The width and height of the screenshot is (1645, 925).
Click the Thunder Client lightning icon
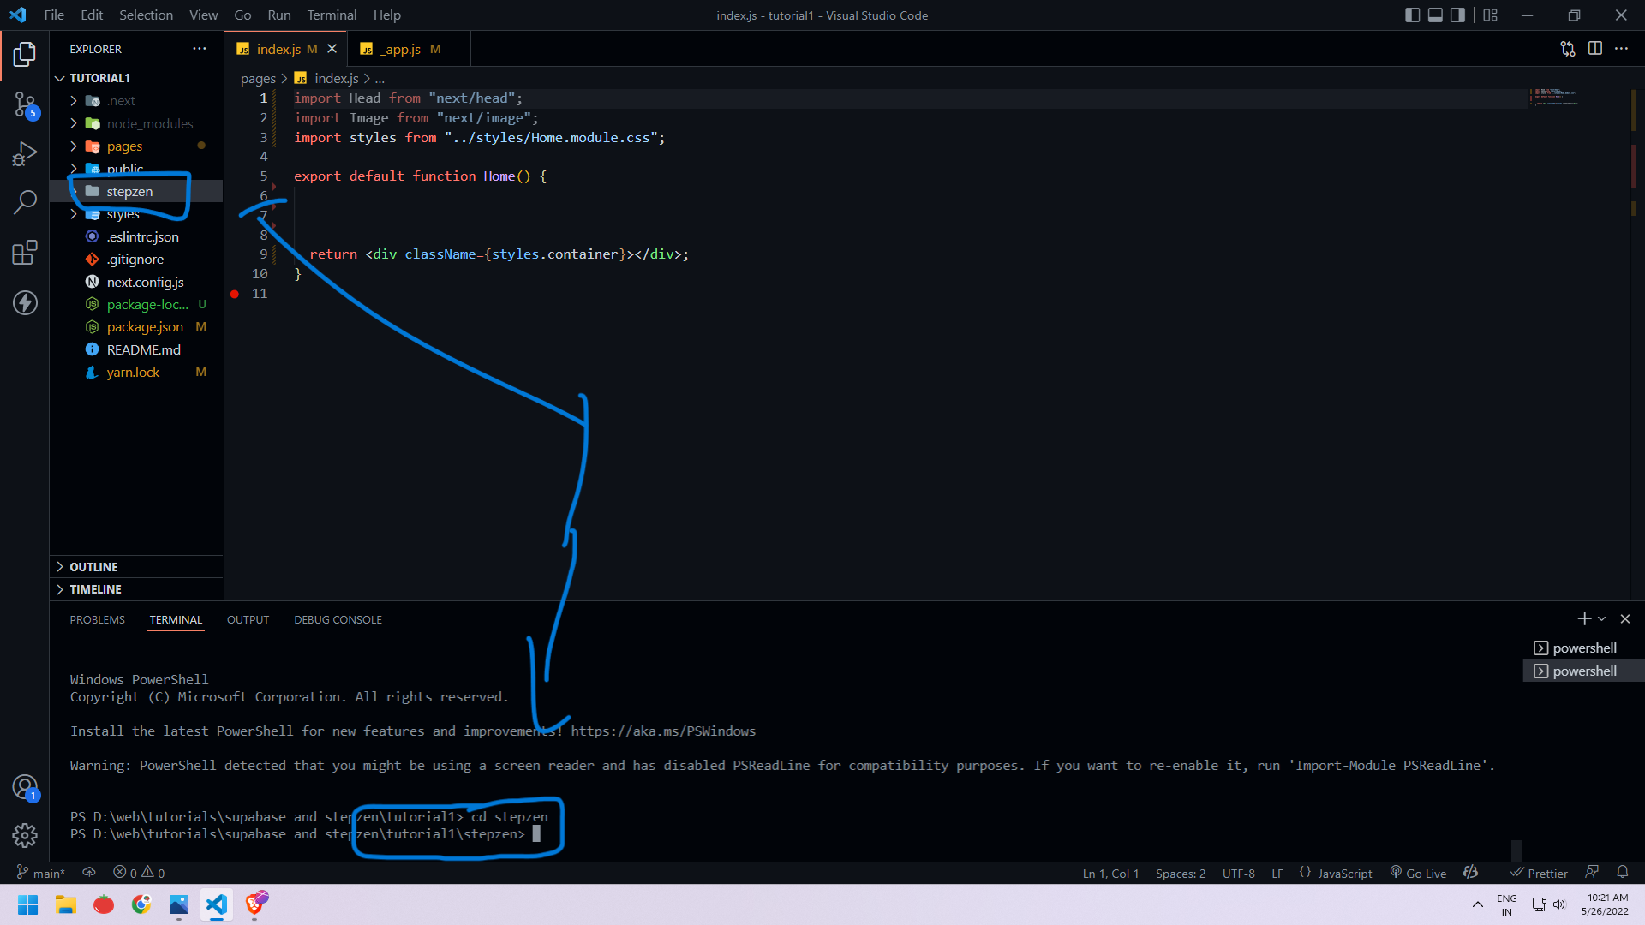25,302
